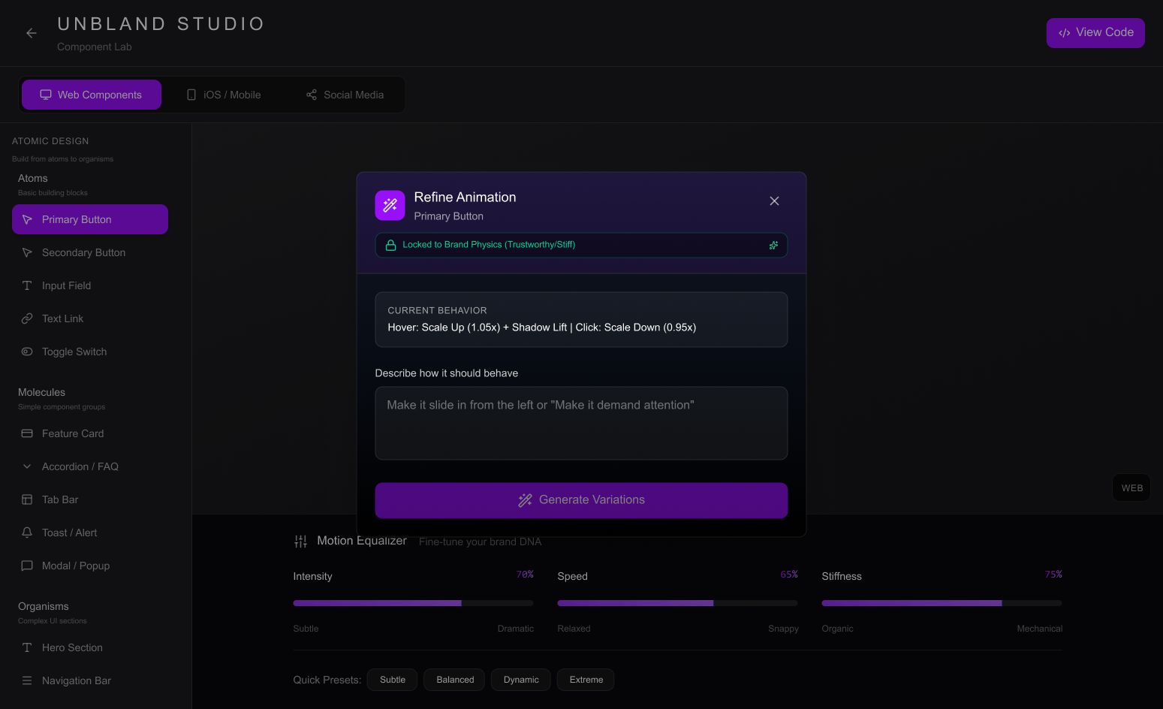The image size is (1163, 709).
Task: Switch to iOS / Mobile tab
Action: point(224,95)
